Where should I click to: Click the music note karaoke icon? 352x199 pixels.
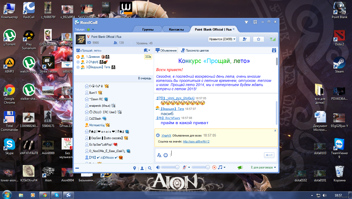[x=220, y=167]
